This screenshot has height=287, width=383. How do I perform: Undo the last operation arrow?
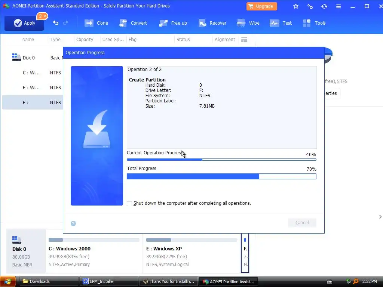tap(56, 23)
